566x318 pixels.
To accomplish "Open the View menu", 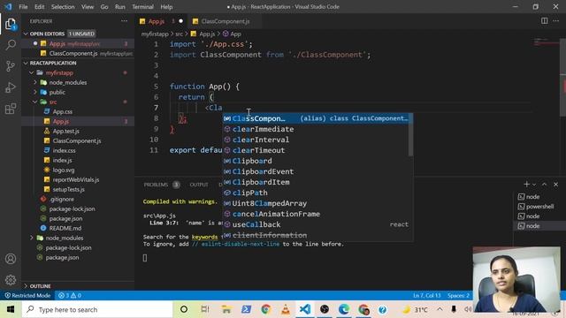I will coord(88,7).
